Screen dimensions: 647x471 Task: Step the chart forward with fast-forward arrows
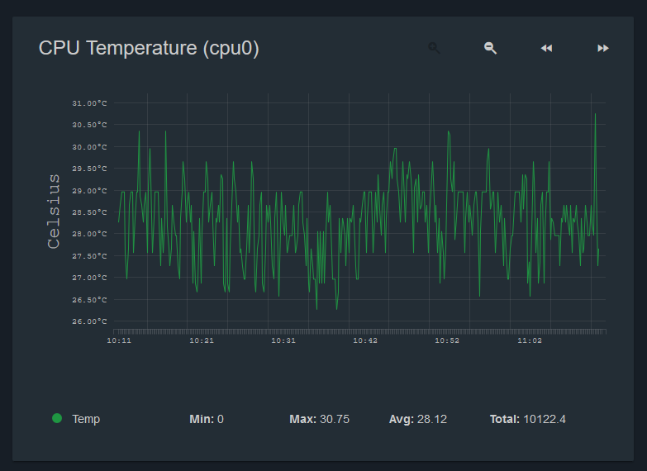point(603,48)
